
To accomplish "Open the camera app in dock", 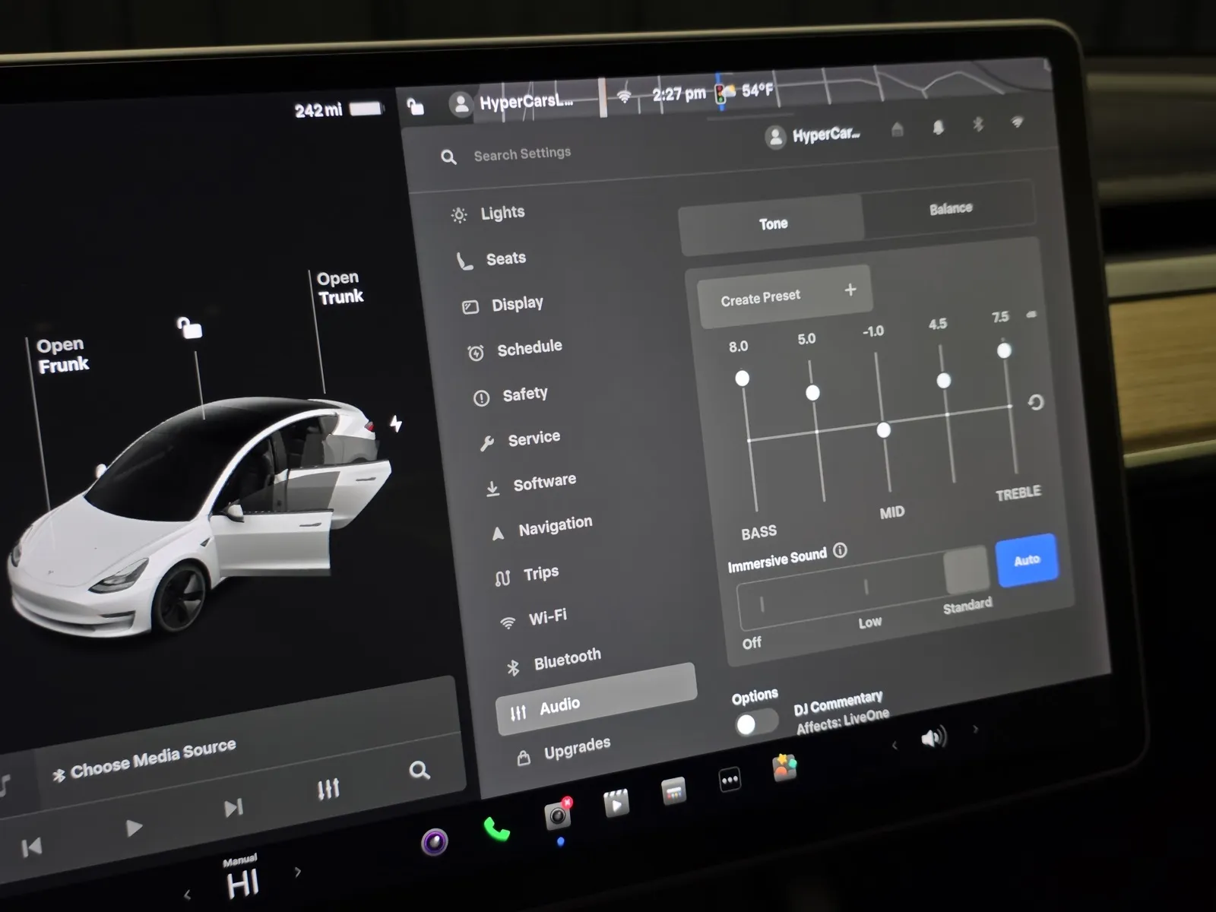I will pos(558,815).
